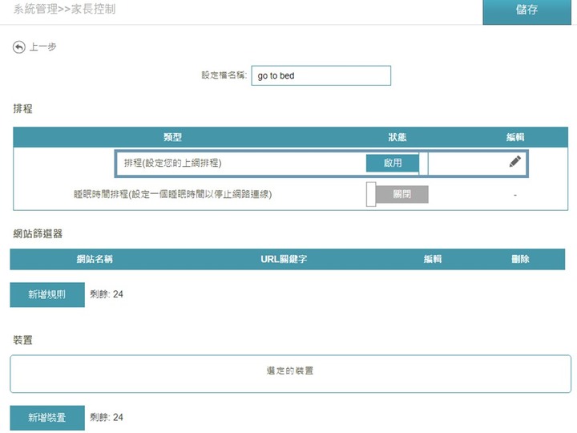This screenshot has width=577, height=433.
Task: Toggle the 啟用 switch for 排程
Action: click(397, 163)
